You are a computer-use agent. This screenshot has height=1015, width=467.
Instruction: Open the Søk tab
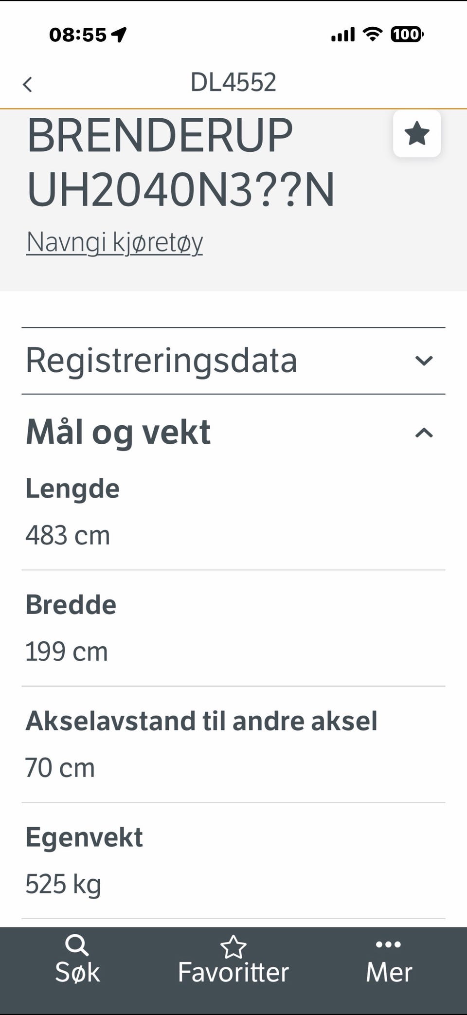click(77, 960)
